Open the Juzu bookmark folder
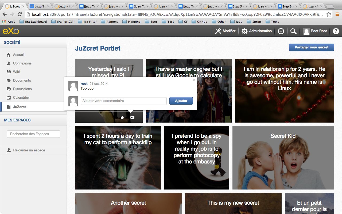Viewport: 342px width, 214px height. click(236, 22)
